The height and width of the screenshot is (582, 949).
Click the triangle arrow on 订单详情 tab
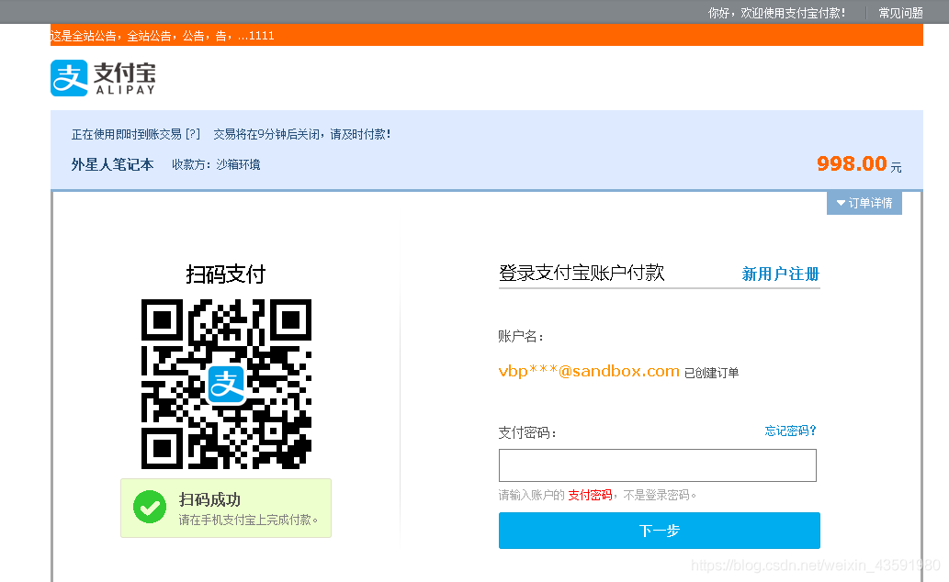[841, 203]
